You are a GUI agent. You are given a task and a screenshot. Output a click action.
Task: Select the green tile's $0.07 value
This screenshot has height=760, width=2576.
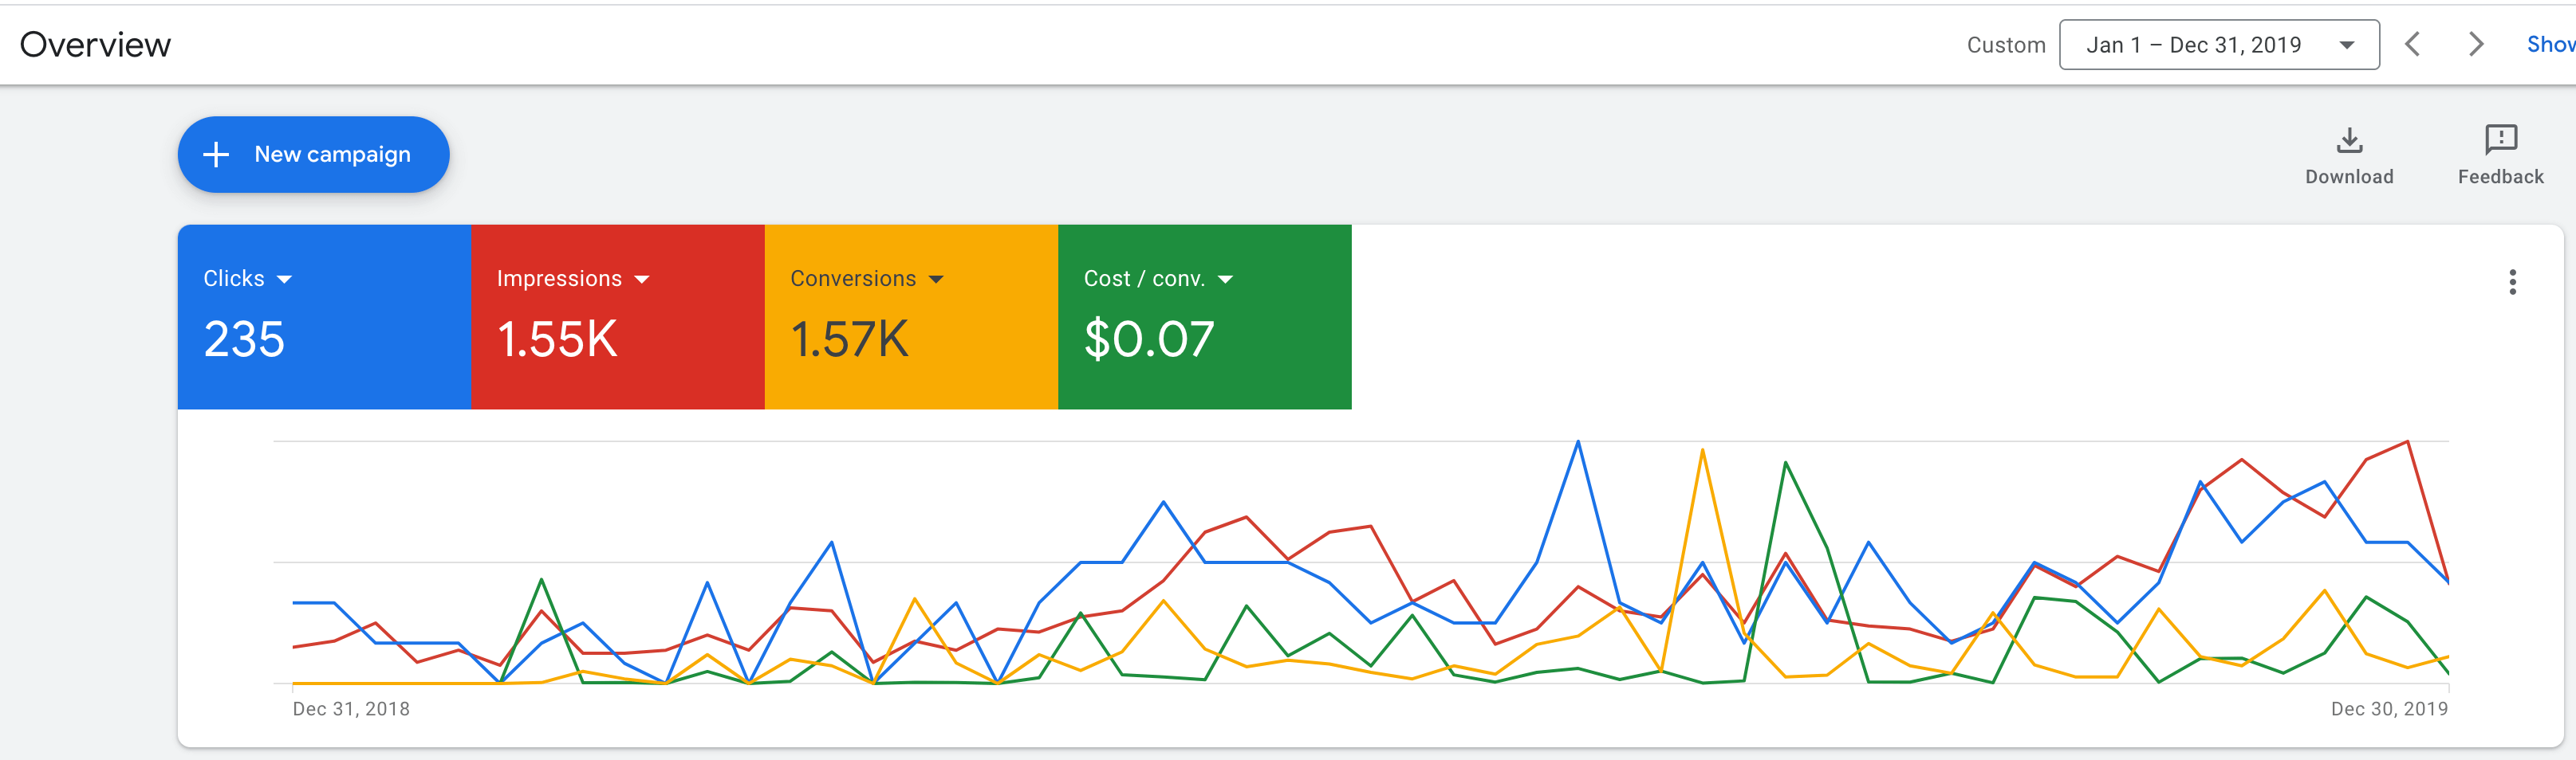(1148, 339)
